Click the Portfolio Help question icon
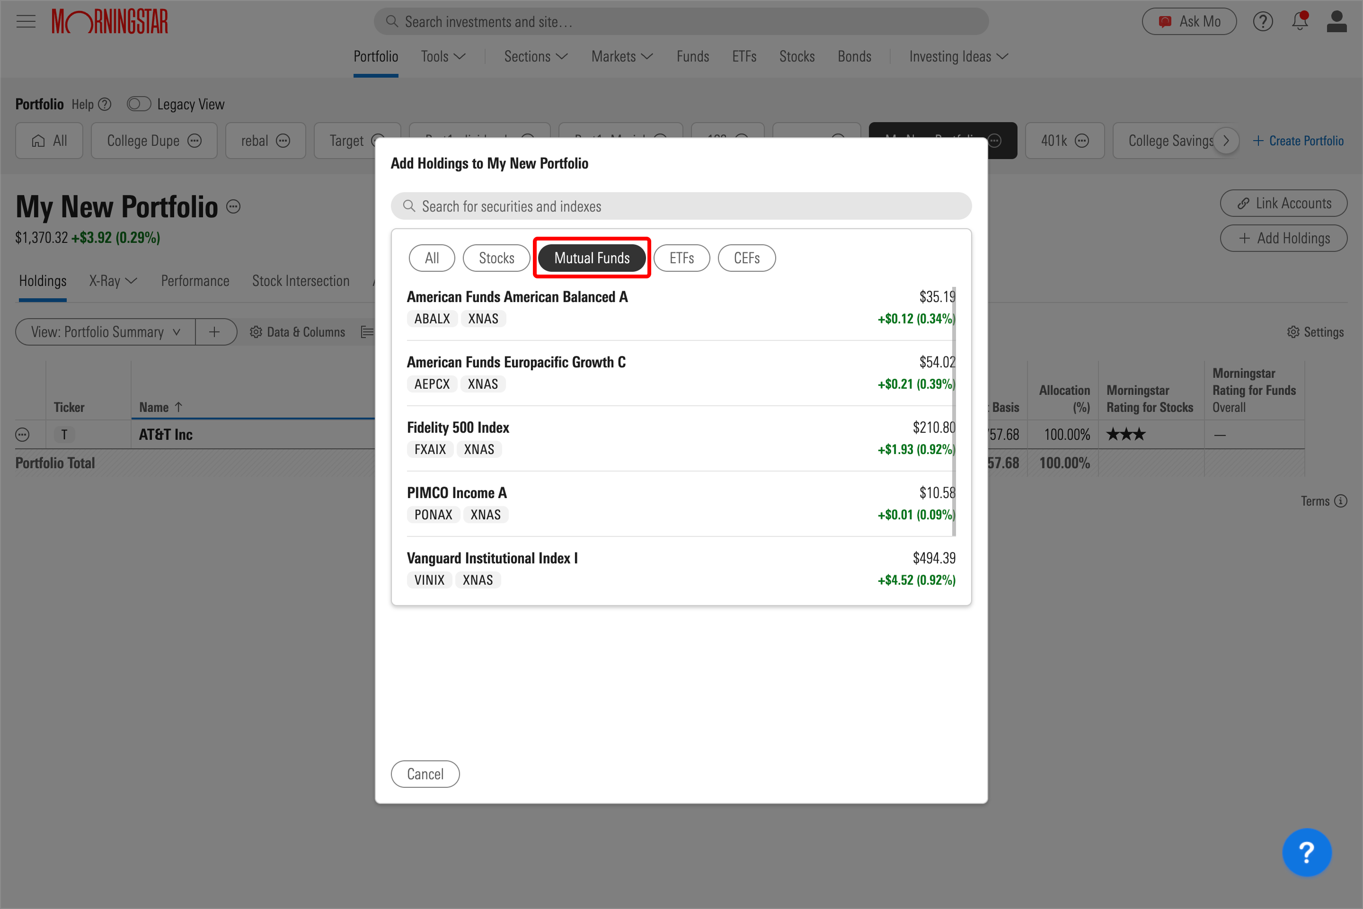Image resolution: width=1363 pixels, height=909 pixels. pos(105,104)
